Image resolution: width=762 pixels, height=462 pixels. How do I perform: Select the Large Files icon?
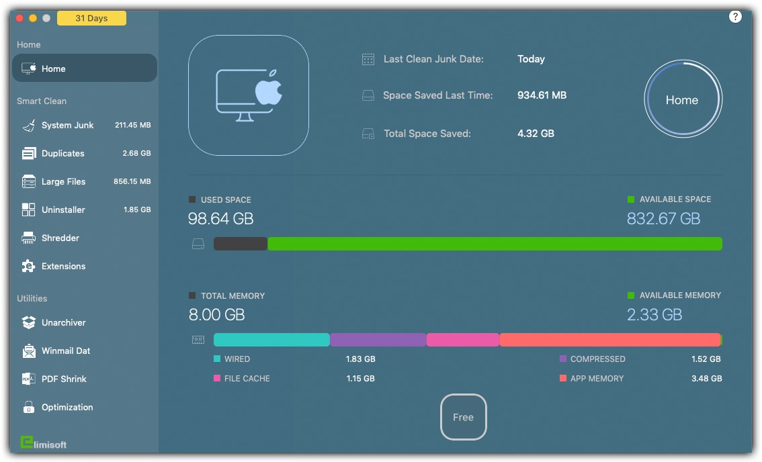(x=29, y=182)
